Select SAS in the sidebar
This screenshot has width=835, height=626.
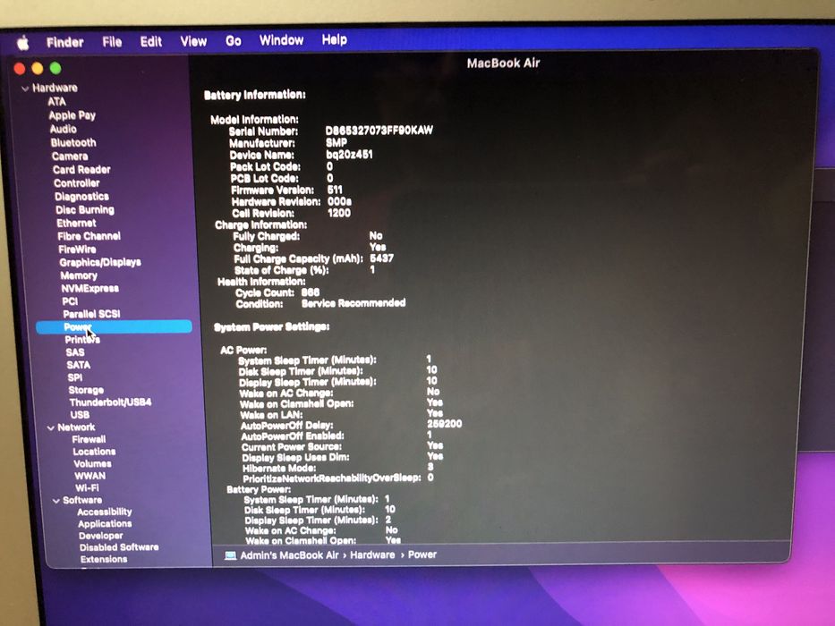pyautogui.click(x=75, y=352)
